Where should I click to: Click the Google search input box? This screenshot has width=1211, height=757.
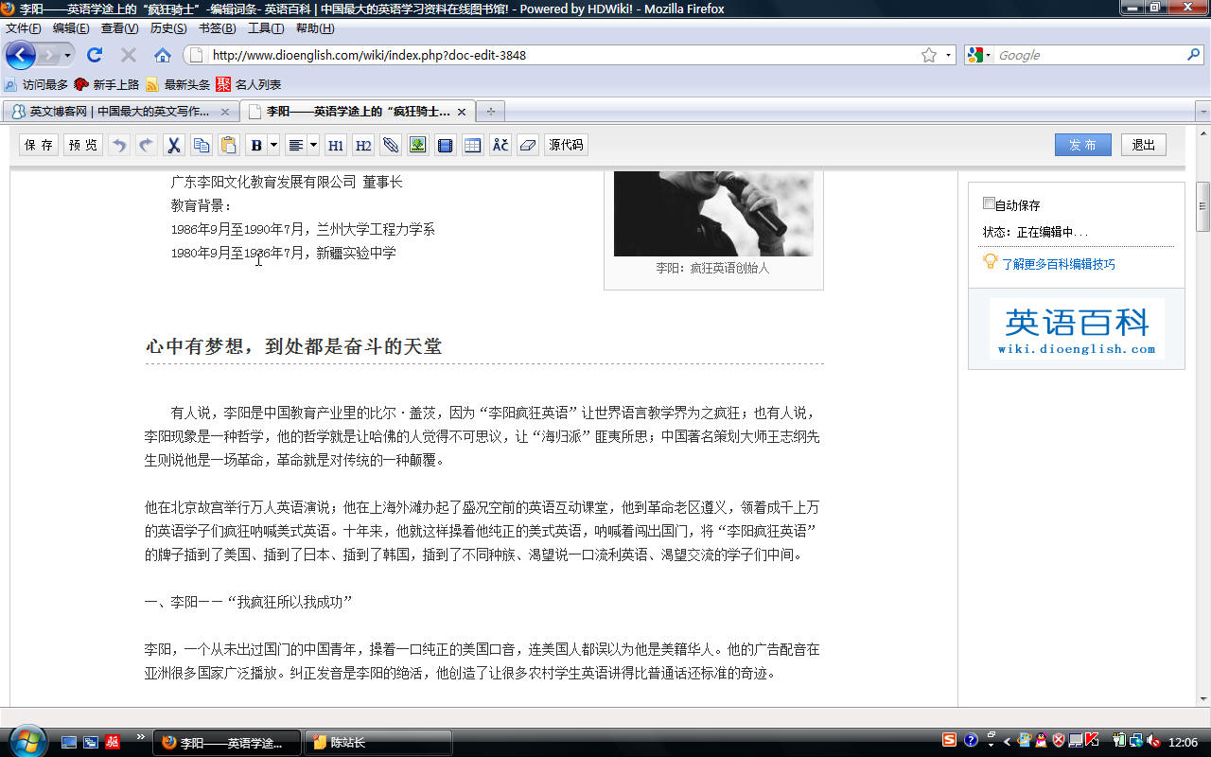coord(1090,55)
